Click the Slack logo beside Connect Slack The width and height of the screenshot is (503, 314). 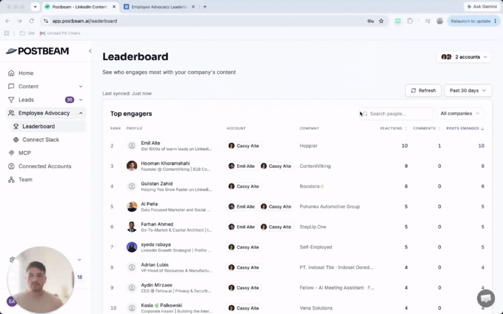[x=16, y=139]
